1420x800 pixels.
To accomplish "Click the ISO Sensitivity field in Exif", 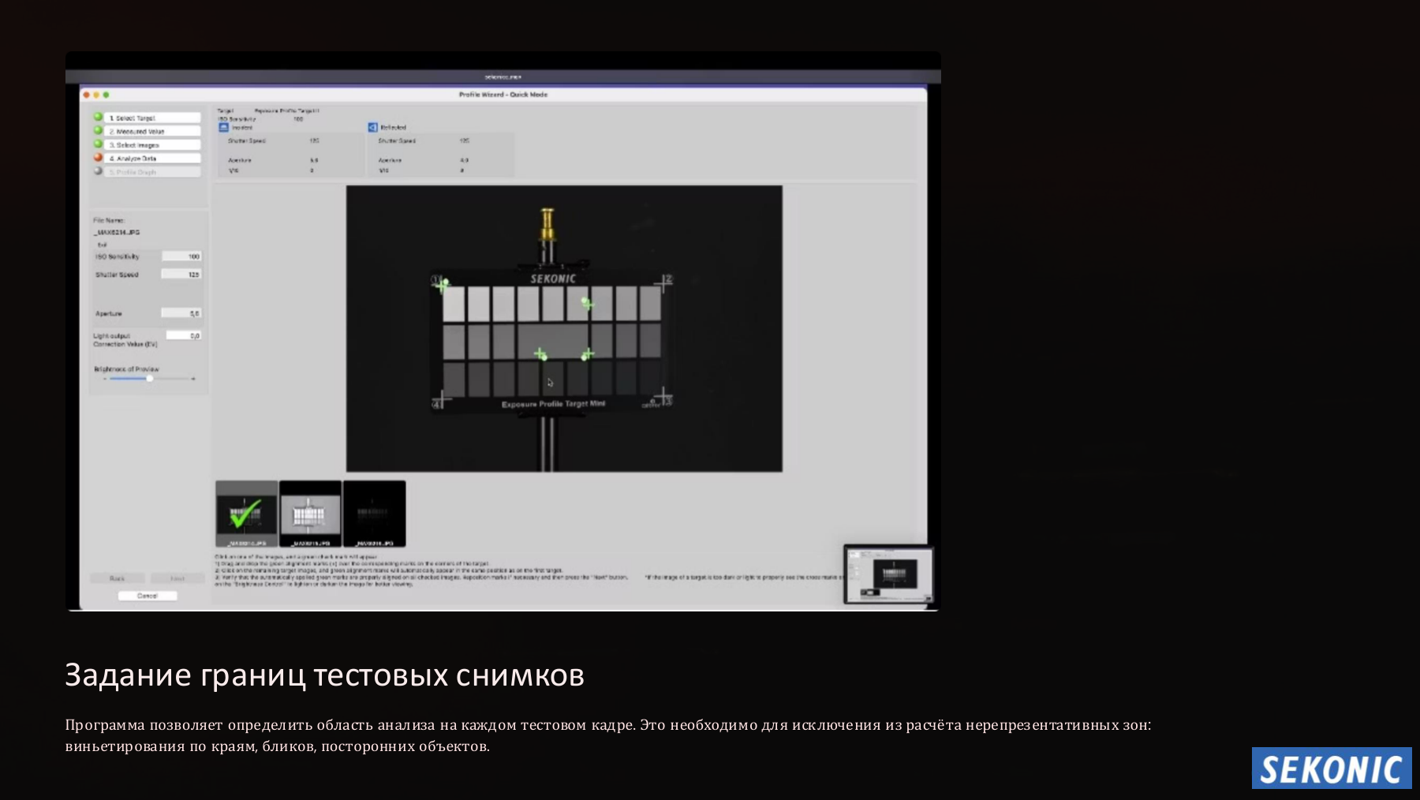I will (x=182, y=256).
